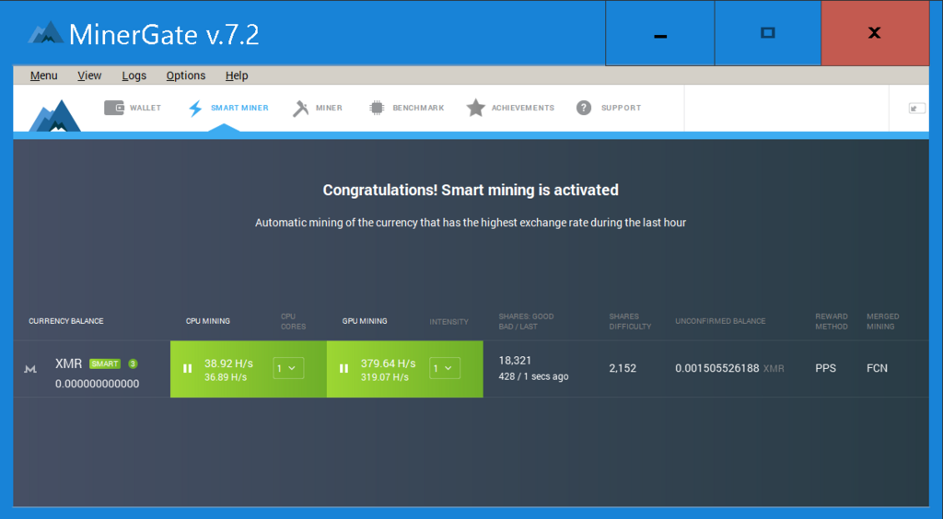943x519 pixels.
Task: Click the Achievements star icon
Action: point(476,108)
